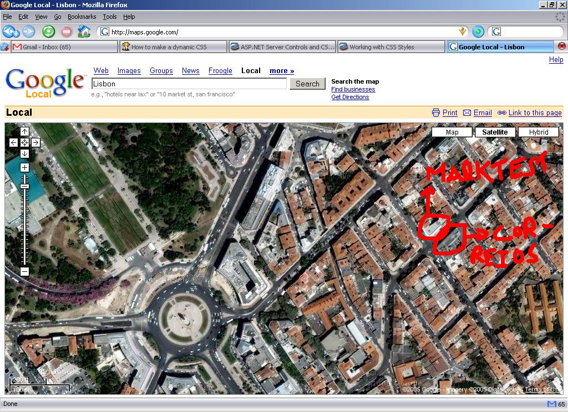Switch to Hybrid view
The image size is (568, 412).
[539, 132]
